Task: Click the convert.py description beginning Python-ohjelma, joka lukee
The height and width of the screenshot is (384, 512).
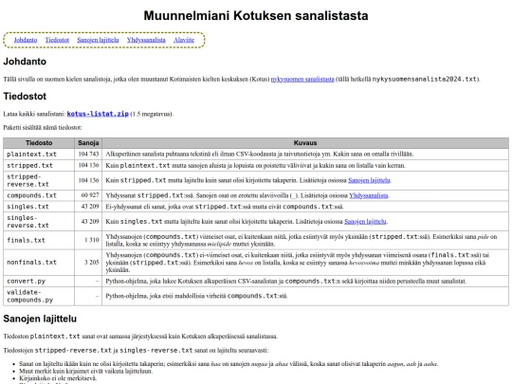Action: [x=285, y=281]
